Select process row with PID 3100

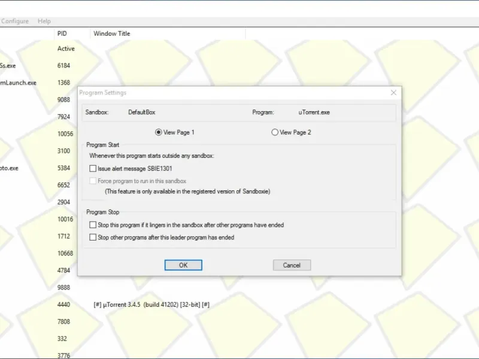click(63, 151)
